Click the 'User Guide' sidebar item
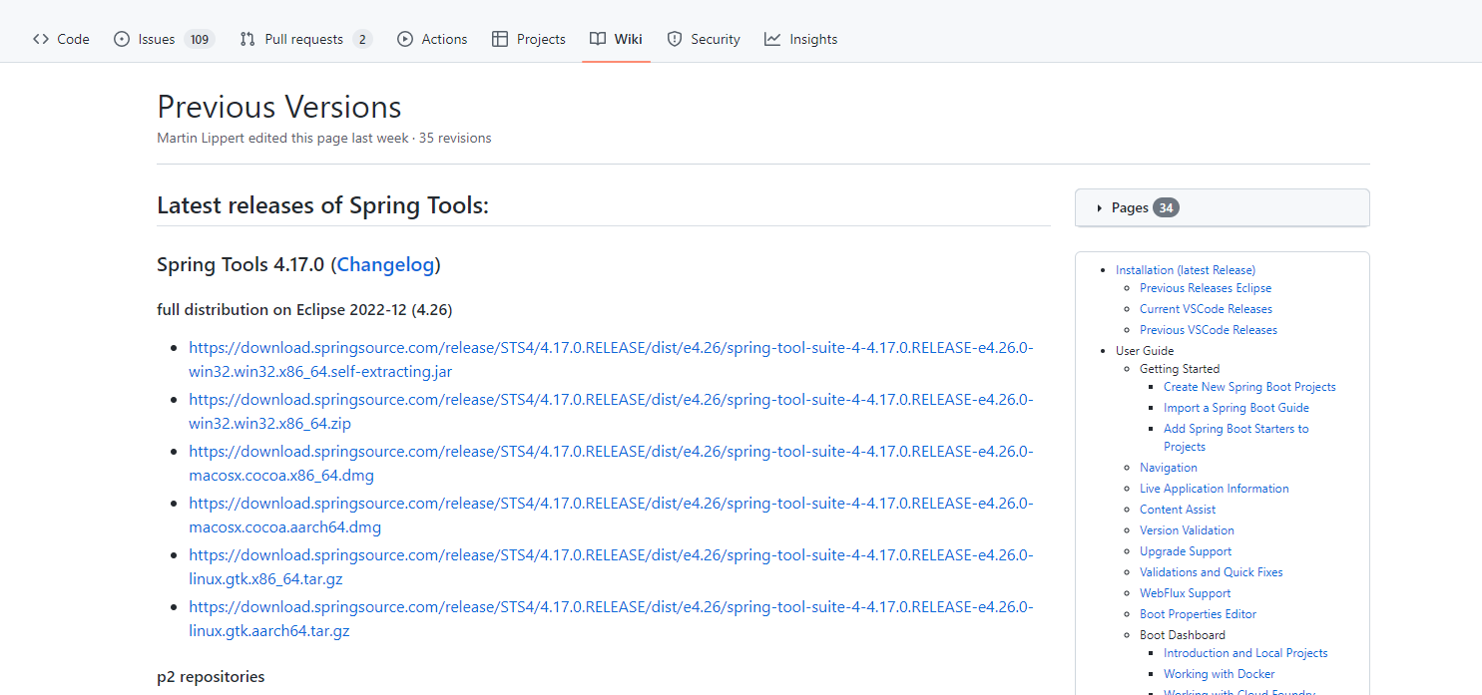Viewport: 1482px width, 695px height. (x=1145, y=351)
